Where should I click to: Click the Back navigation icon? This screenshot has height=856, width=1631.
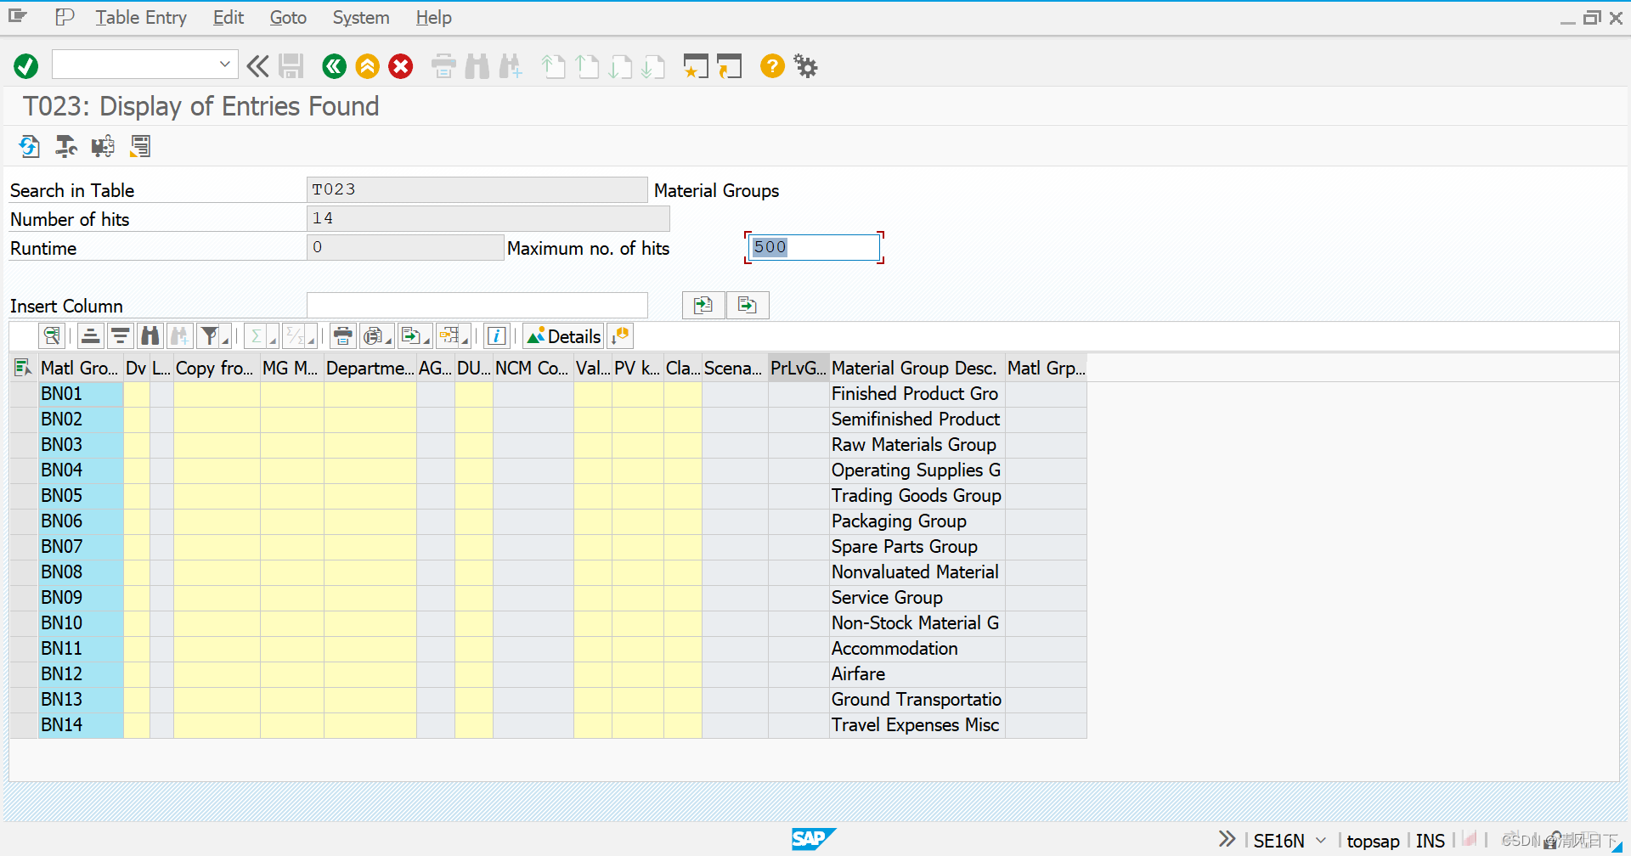coord(333,66)
